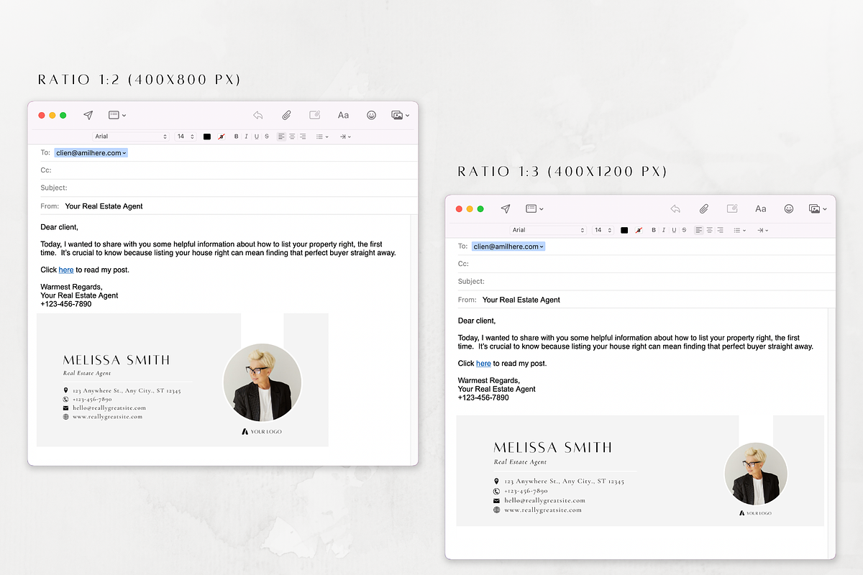
Task: Click recipient clien@amilhere.com in 1:2 window
Action: (x=91, y=153)
